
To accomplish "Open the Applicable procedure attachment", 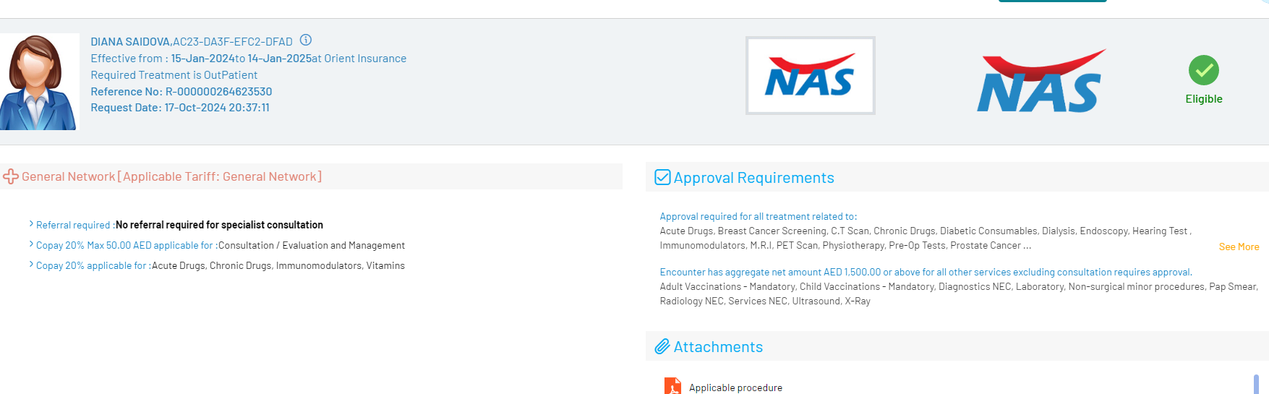I will 735,387.
